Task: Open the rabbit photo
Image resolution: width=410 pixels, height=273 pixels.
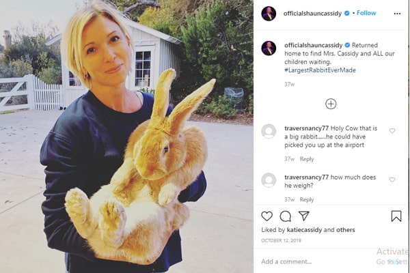Action: click(x=126, y=136)
